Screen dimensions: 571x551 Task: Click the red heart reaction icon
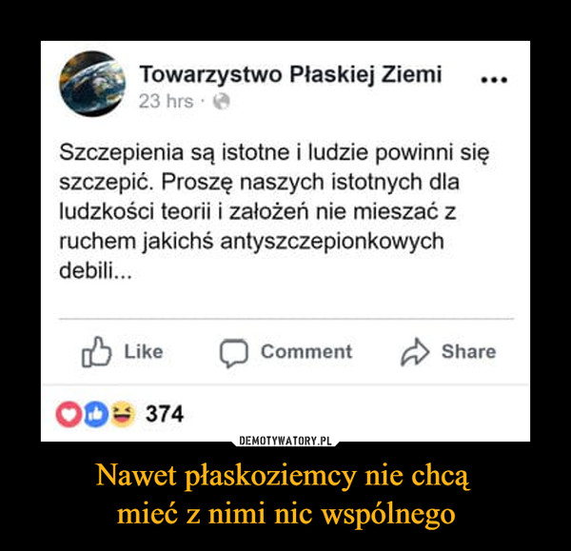69,414
